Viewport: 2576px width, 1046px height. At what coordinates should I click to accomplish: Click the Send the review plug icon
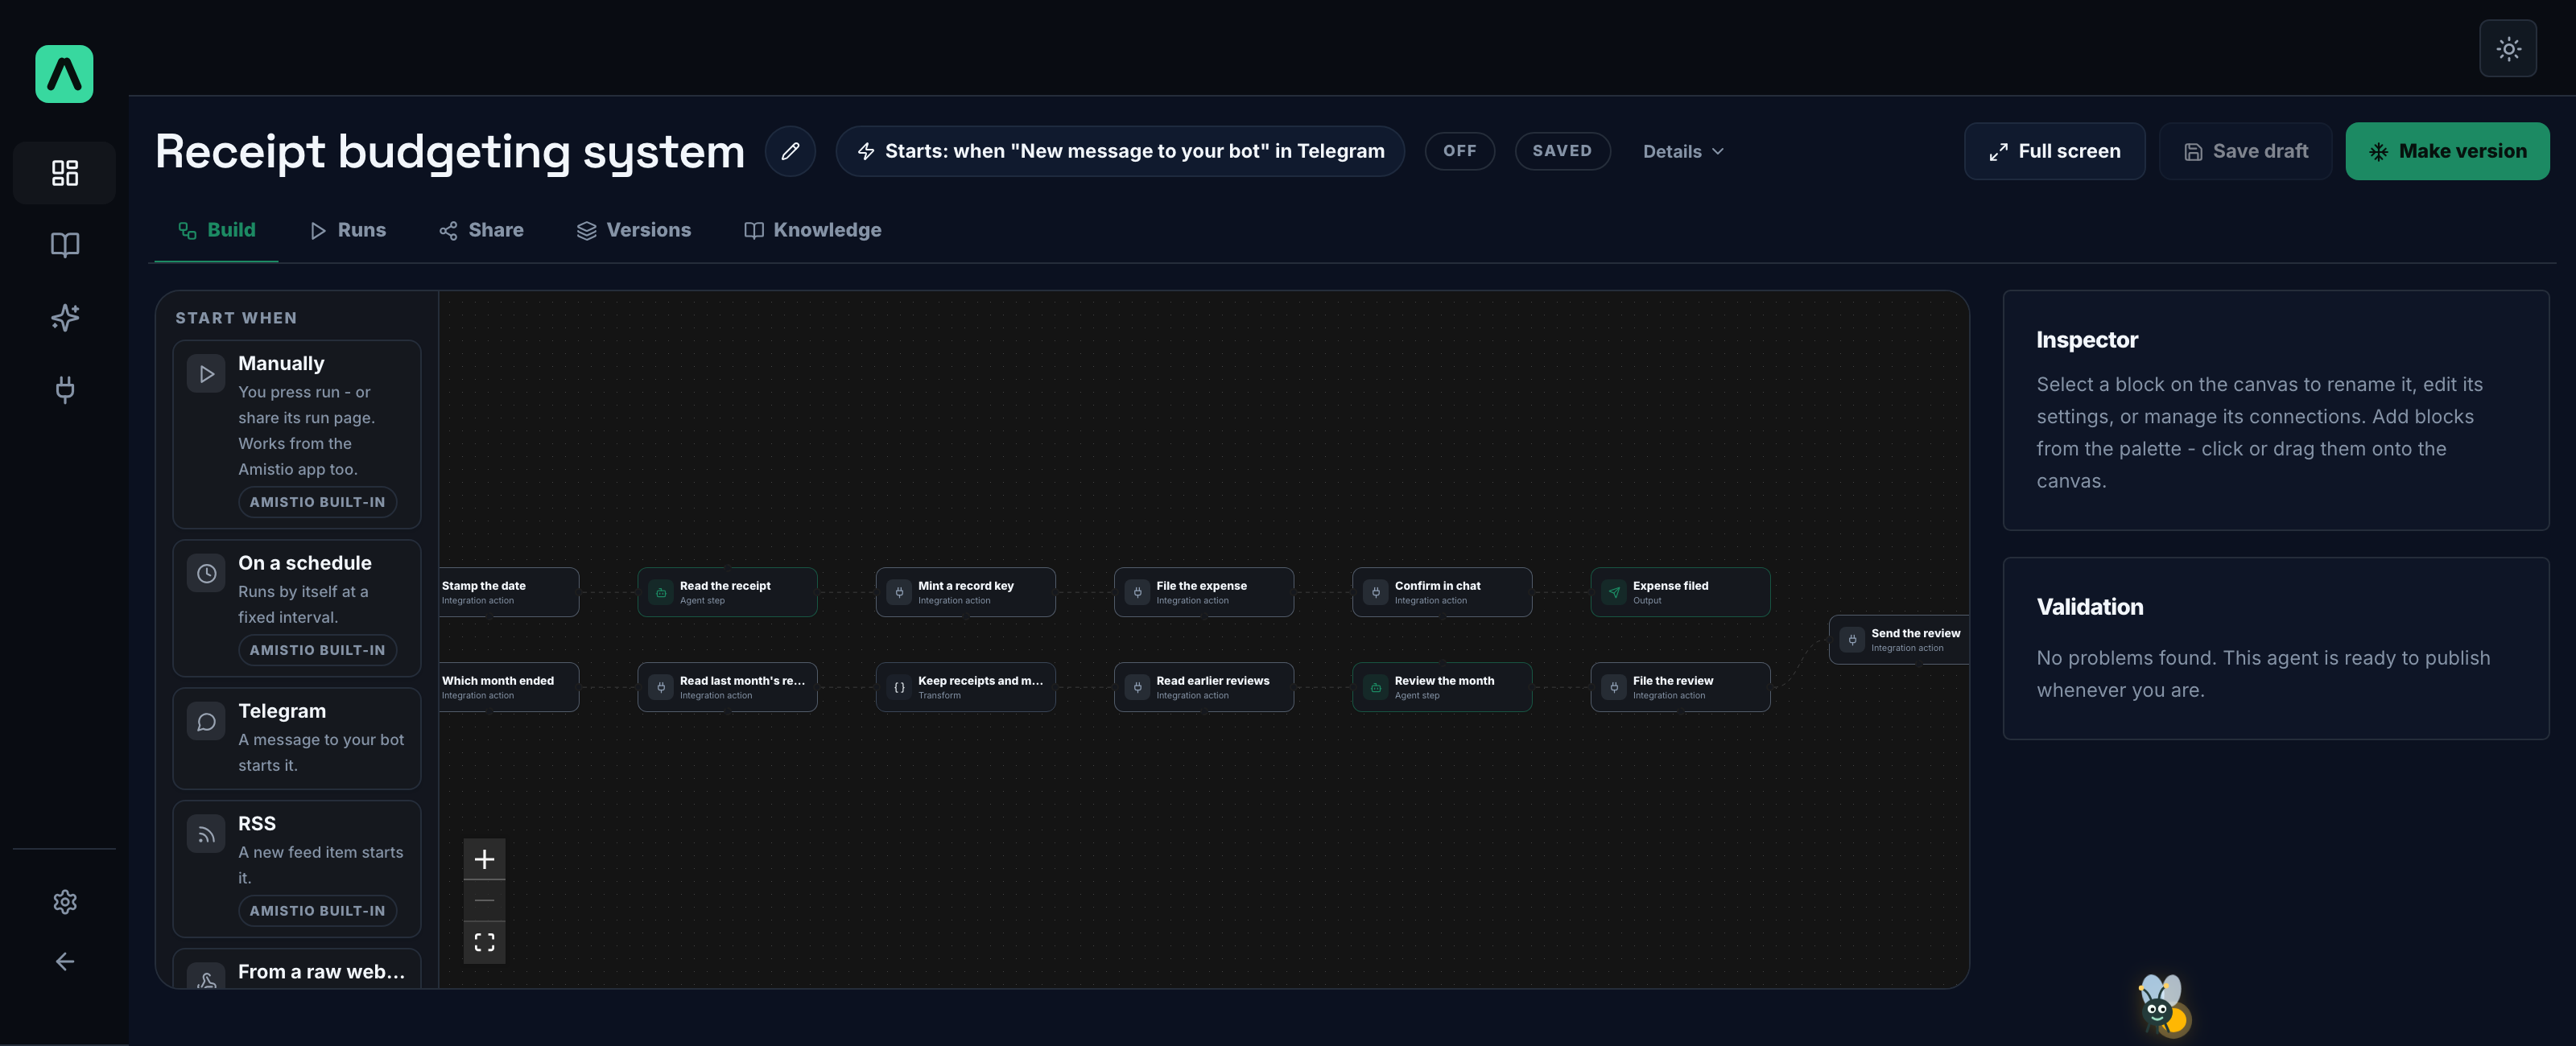[x=1852, y=640]
